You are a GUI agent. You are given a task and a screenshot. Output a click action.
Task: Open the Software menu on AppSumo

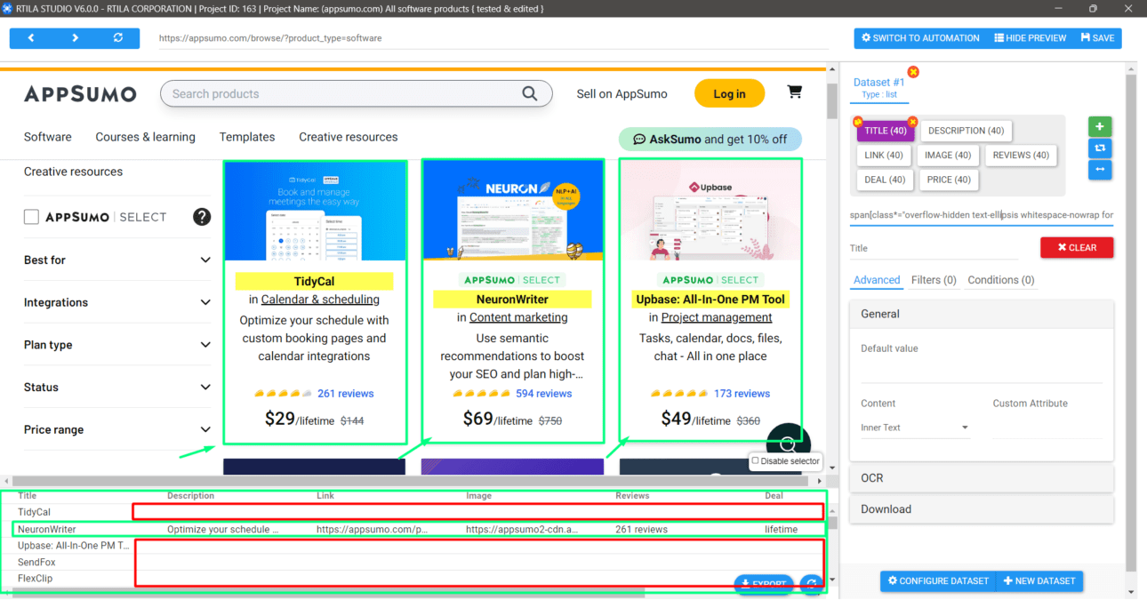(x=48, y=137)
